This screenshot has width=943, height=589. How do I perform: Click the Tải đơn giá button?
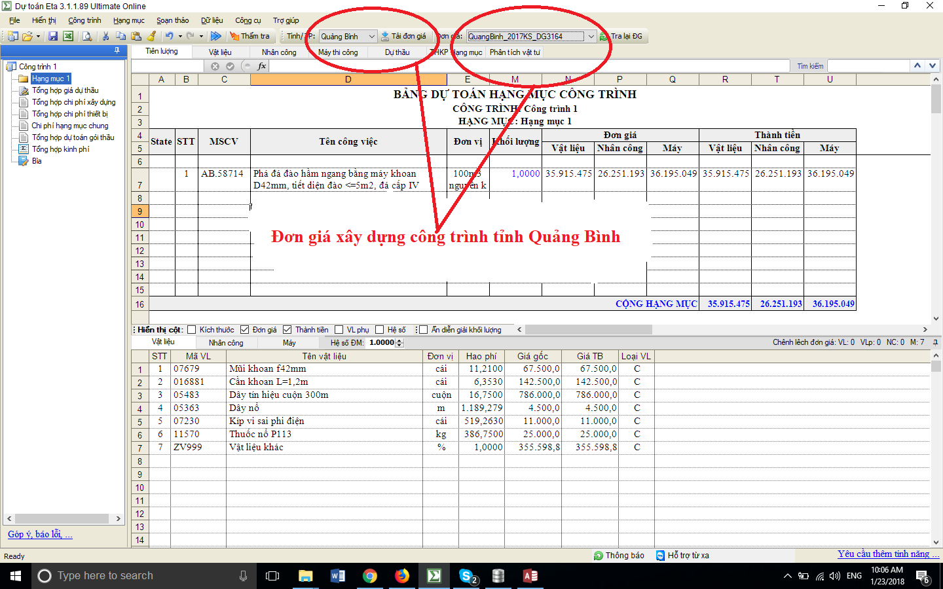tap(404, 37)
